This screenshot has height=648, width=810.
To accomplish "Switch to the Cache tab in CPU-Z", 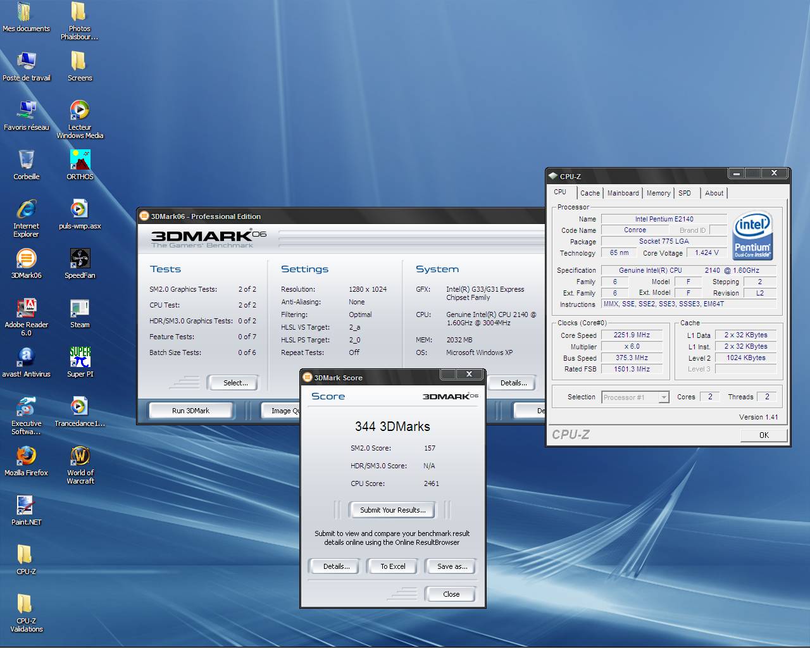I will (x=590, y=193).
